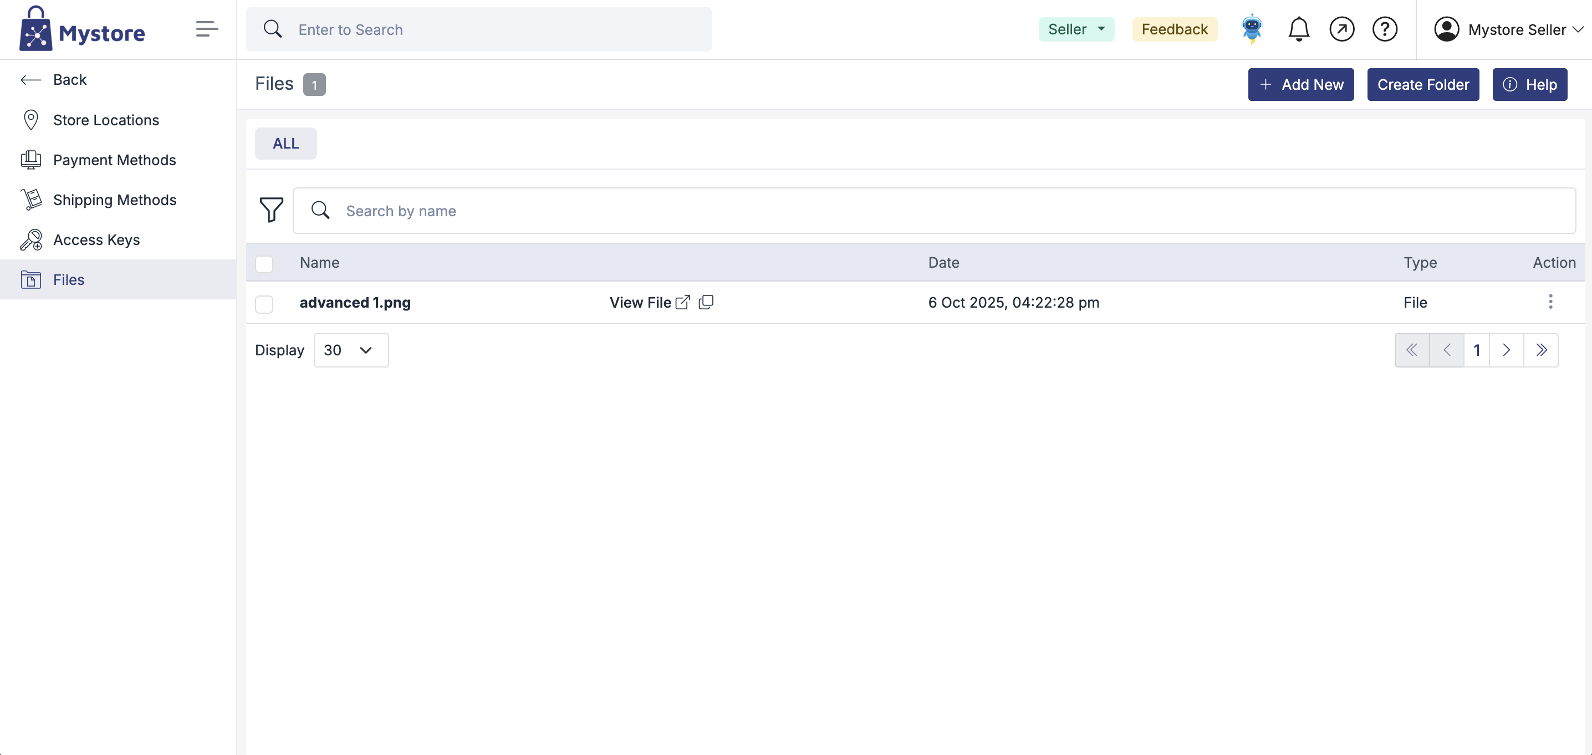The image size is (1592, 755).
Task: Open the Display 30 per-page dropdown
Action: tap(350, 350)
